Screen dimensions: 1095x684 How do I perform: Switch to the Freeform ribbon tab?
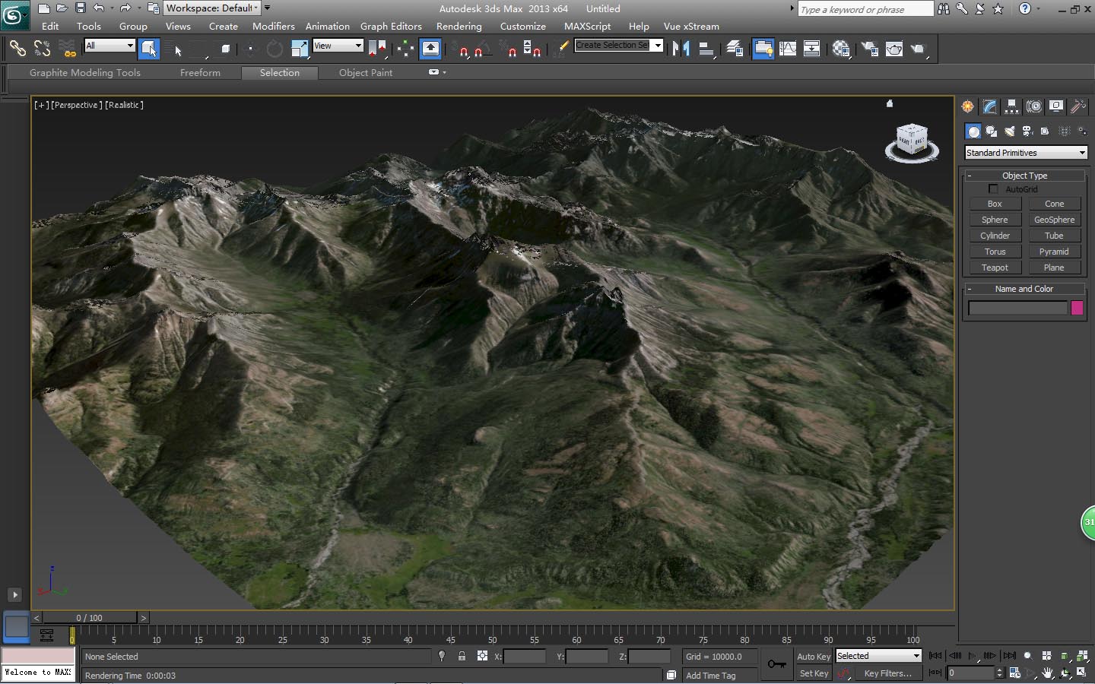pyautogui.click(x=200, y=73)
